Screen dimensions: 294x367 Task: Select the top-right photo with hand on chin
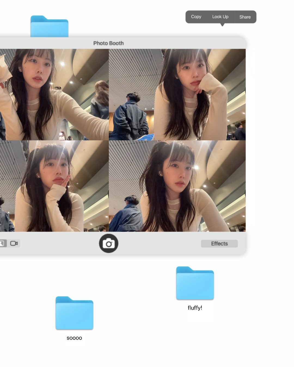pyautogui.click(x=177, y=94)
